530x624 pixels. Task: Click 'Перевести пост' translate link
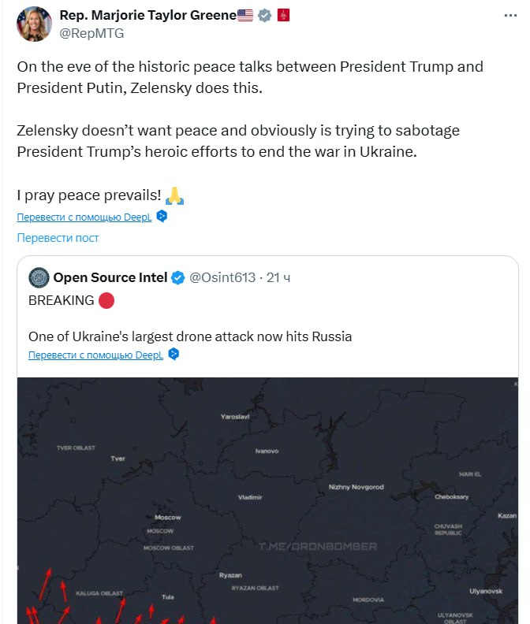(58, 237)
